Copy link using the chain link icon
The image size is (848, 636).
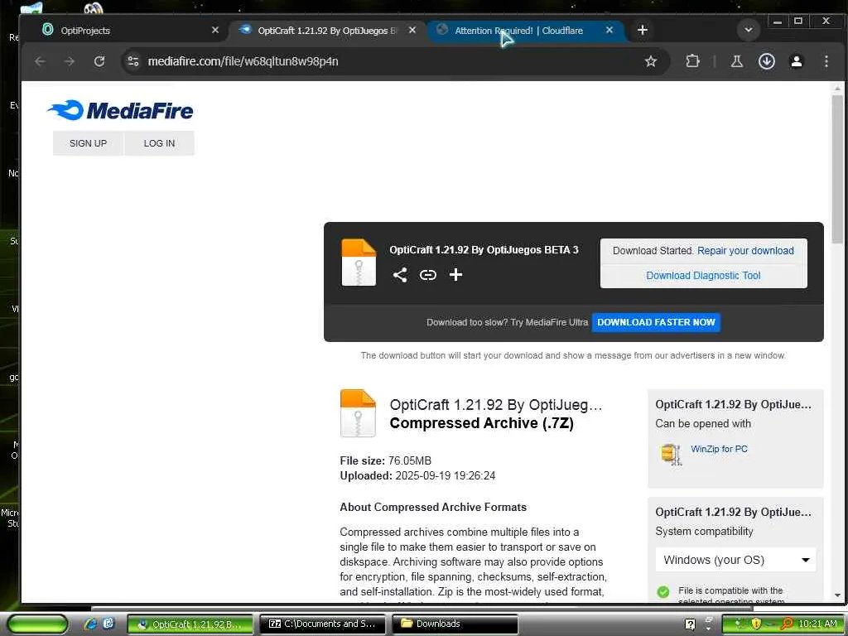pyautogui.click(x=428, y=275)
